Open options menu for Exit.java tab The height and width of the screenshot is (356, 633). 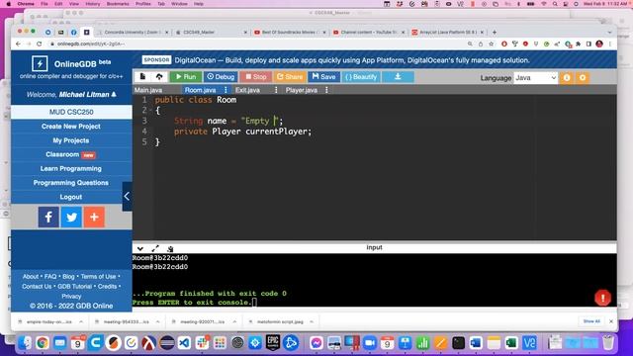coord(276,90)
